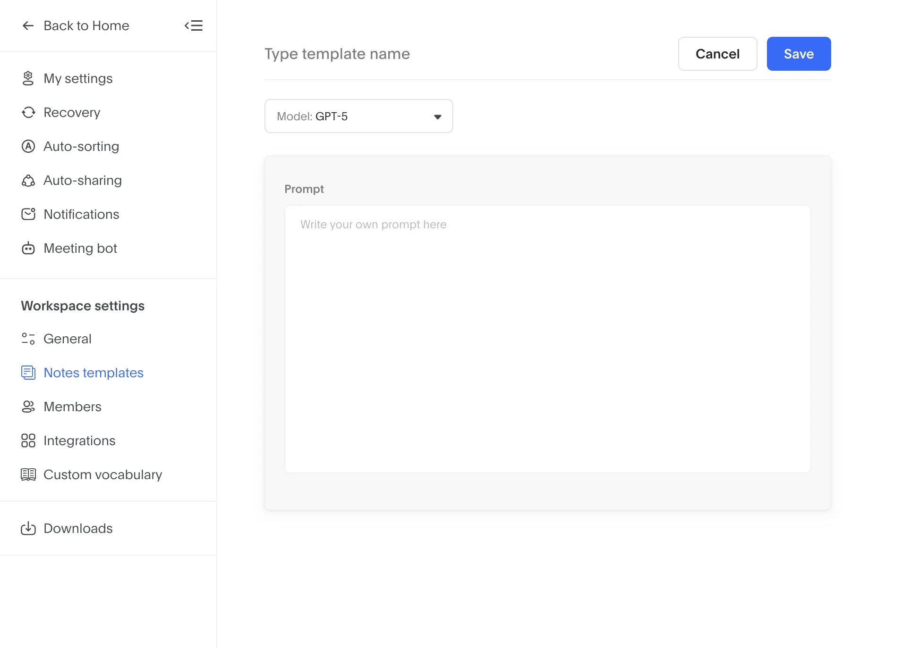Select the Integrations icon

click(x=29, y=440)
